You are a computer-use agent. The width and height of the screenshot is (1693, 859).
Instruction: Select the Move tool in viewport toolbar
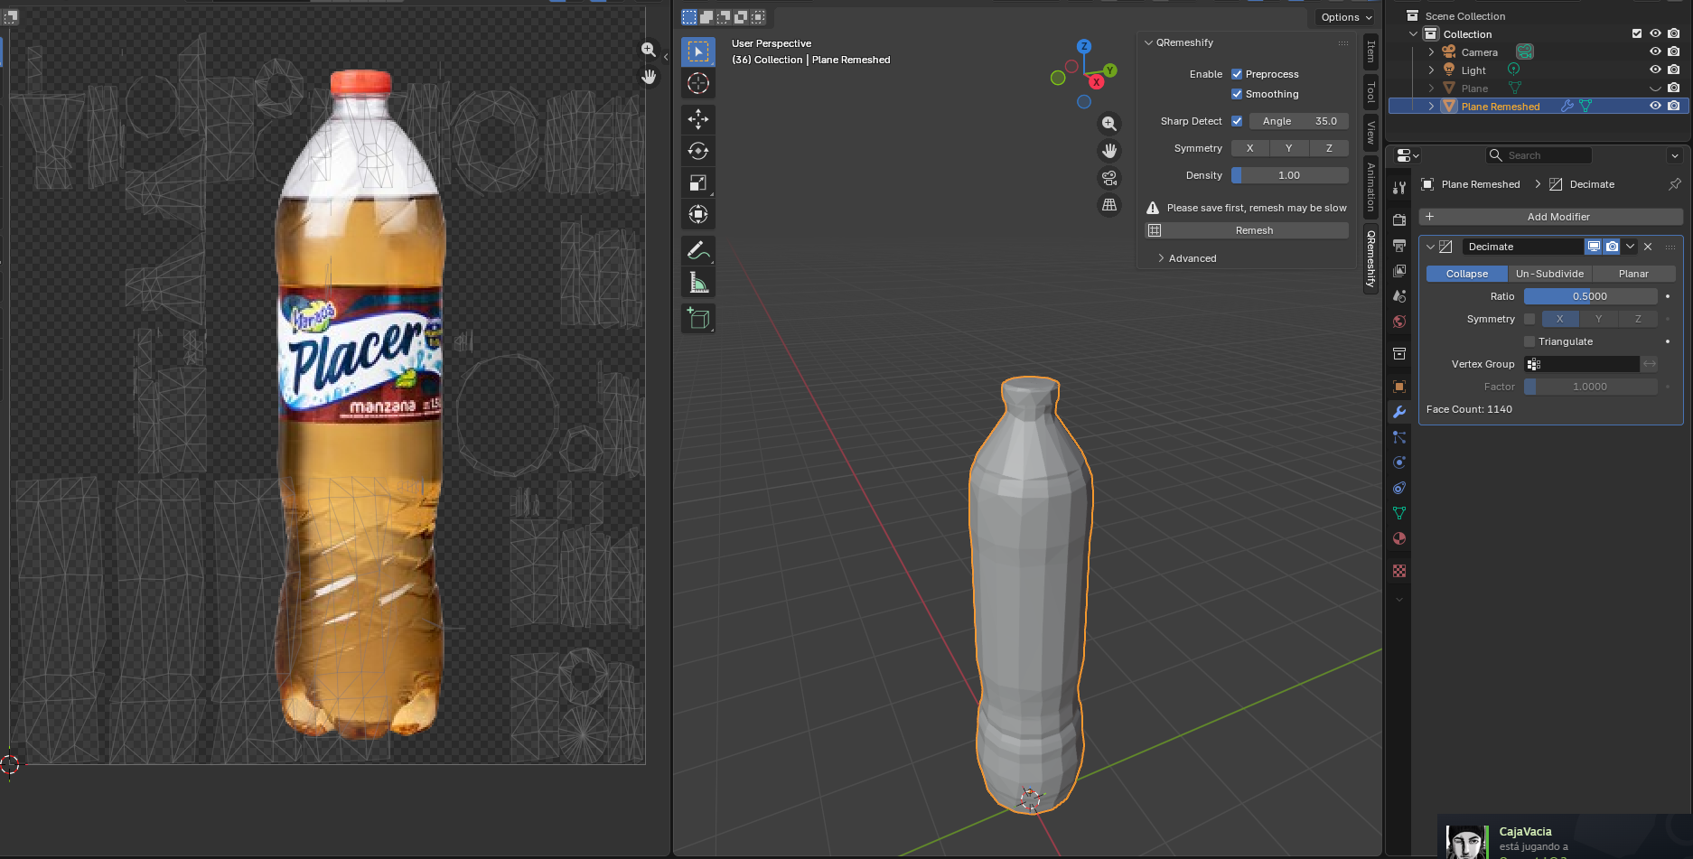[x=698, y=119]
